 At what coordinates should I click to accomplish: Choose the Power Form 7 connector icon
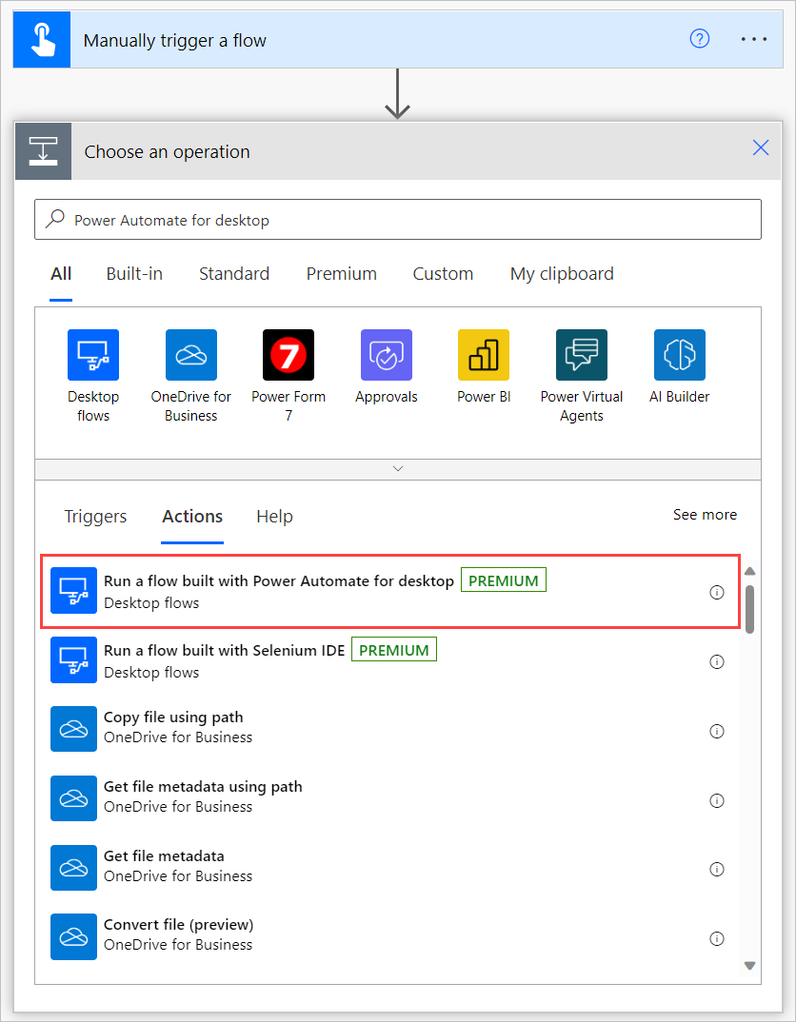click(289, 355)
